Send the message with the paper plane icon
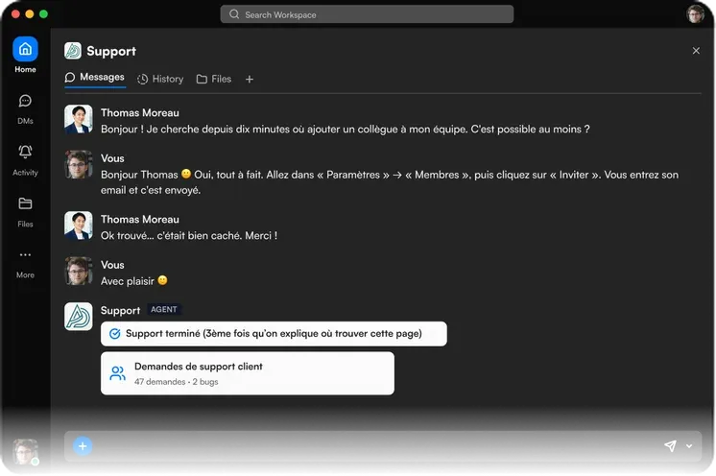 click(670, 446)
